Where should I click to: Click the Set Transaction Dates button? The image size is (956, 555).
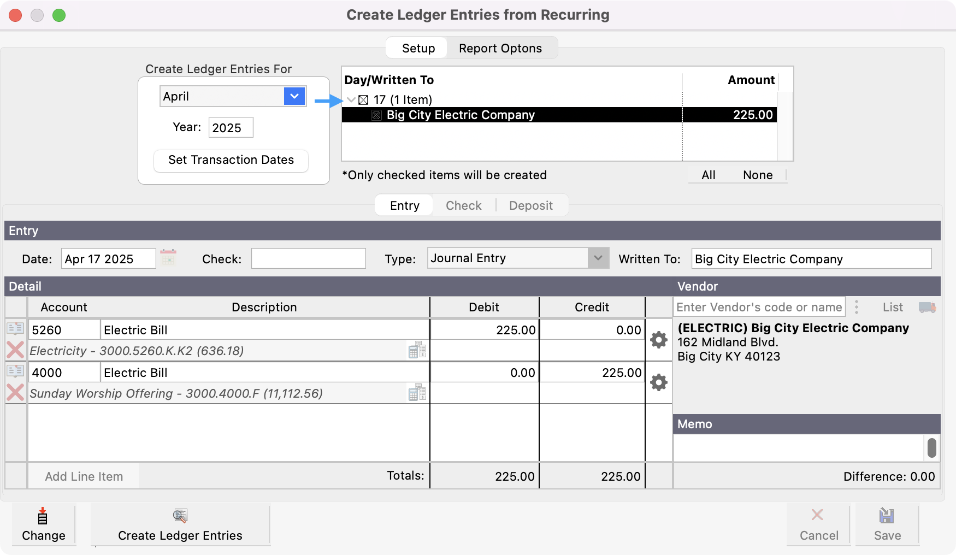click(231, 160)
